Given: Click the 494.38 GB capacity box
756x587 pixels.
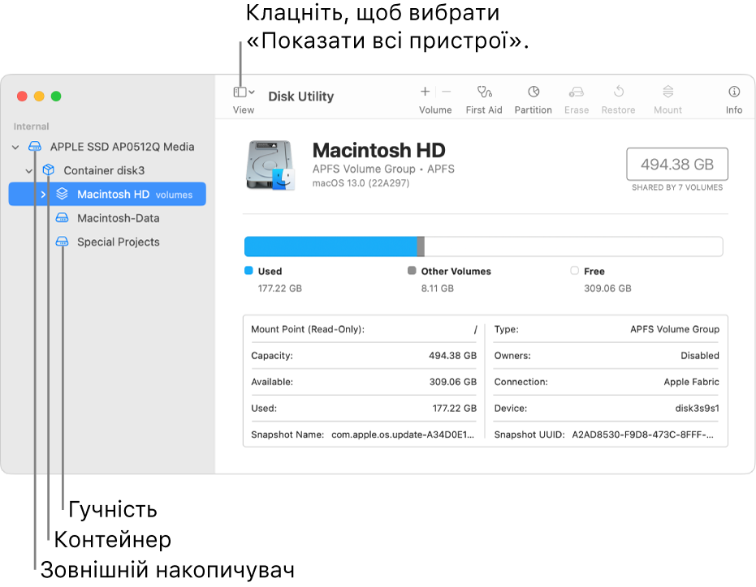Looking at the screenshot, I should coord(677,164).
